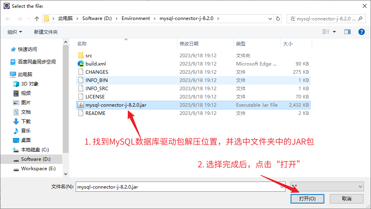Click the Up one level arrow
Image resolution: width=371 pixels, height=209 pixels.
pos(37,18)
